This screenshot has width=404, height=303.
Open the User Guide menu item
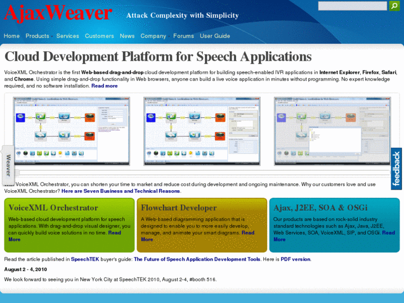[x=215, y=36]
